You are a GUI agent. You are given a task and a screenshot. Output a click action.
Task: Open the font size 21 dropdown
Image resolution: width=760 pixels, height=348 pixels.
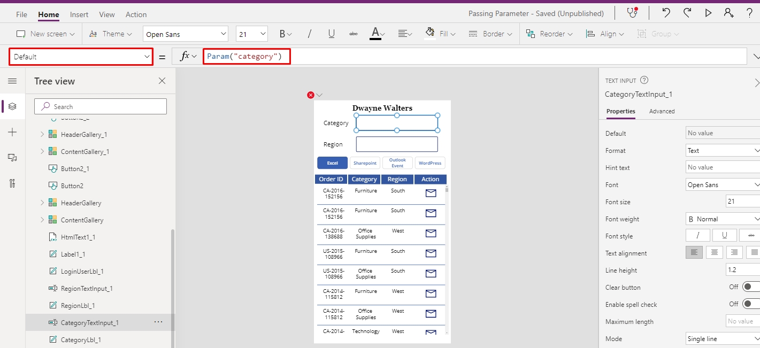pyautogui.click(x=251, y=34)
